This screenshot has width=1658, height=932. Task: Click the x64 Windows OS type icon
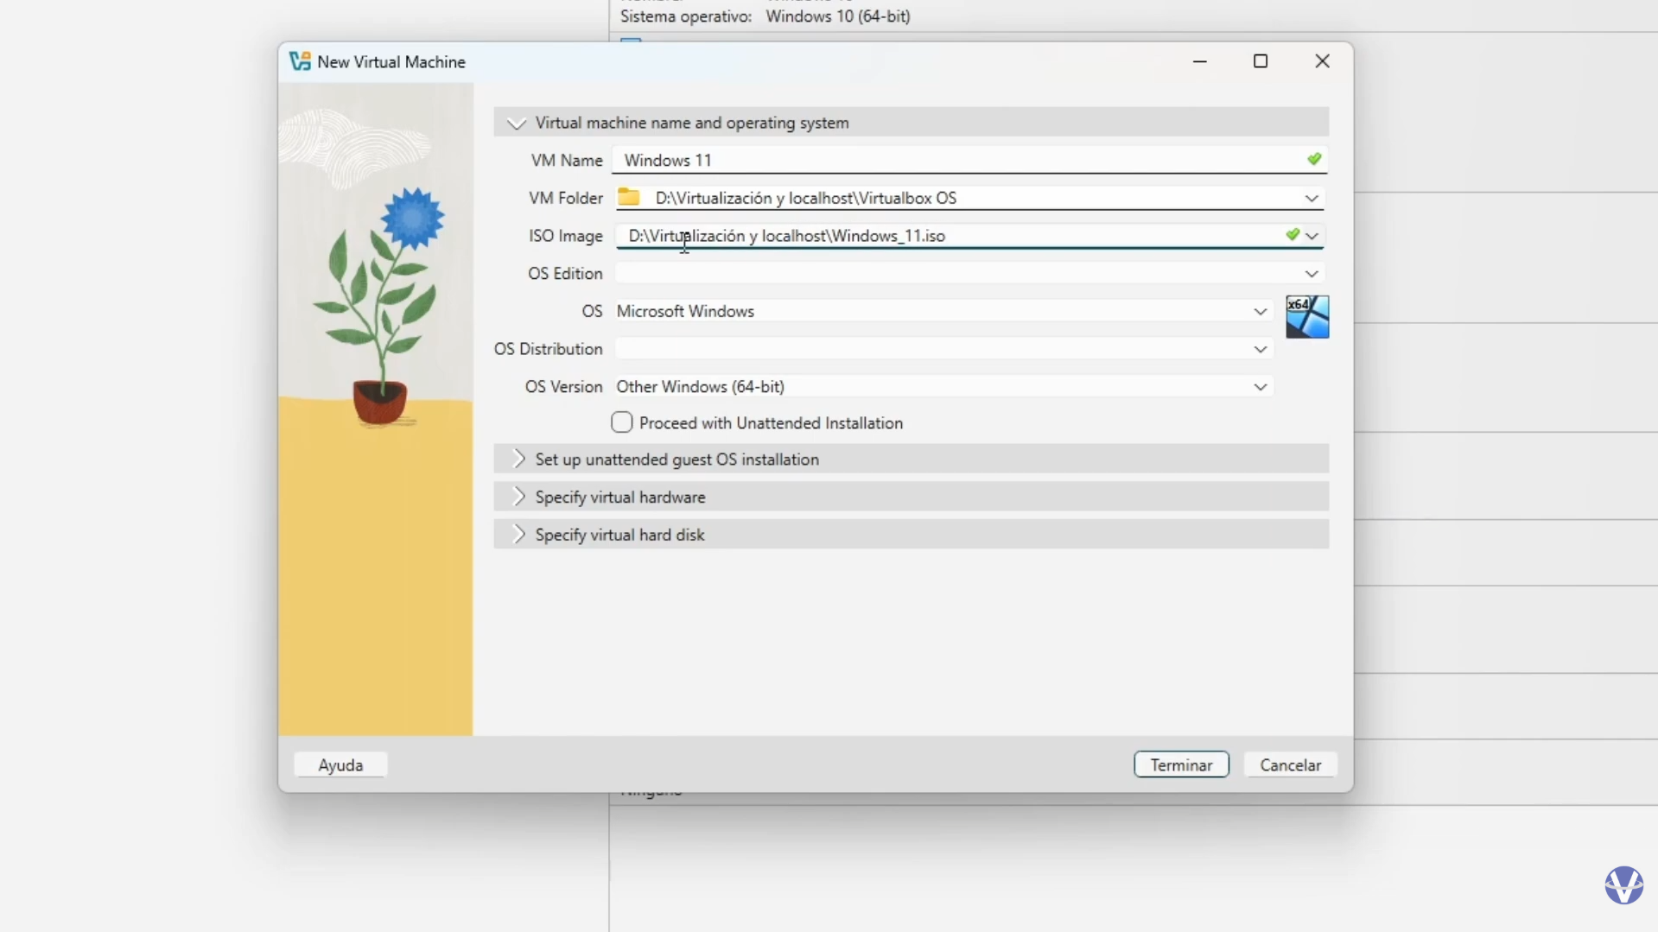tap(1306, 317)
